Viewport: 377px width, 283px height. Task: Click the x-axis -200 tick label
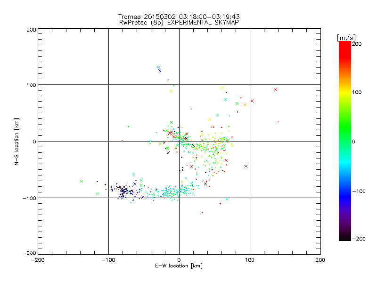(x=38, y=260)
